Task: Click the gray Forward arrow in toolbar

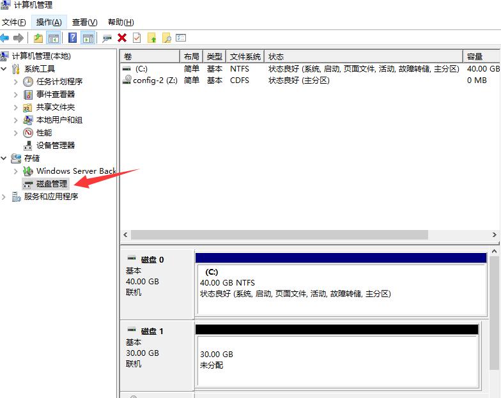Action: tap(19, 38)
